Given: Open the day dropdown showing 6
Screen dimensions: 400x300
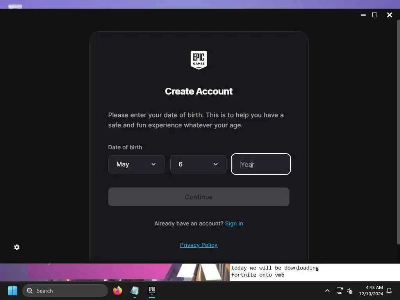Looking at the screenshot, I should pyautogui.click(x=198, y=164).
